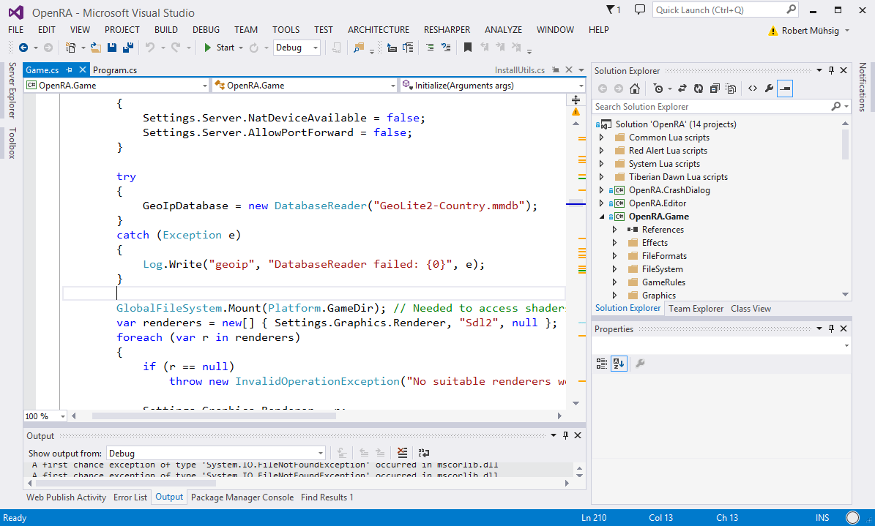Viewport: 875px width, 526px height.
Task: Click the Categorized icon in Properties
Action: (602, 364)
